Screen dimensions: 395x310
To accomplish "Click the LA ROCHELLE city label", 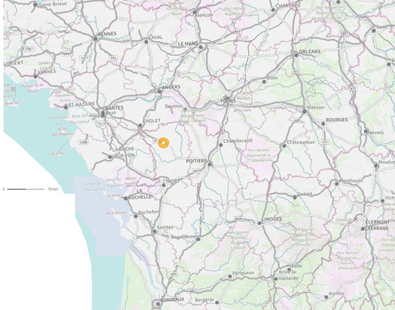I will (x=140, y=194).
